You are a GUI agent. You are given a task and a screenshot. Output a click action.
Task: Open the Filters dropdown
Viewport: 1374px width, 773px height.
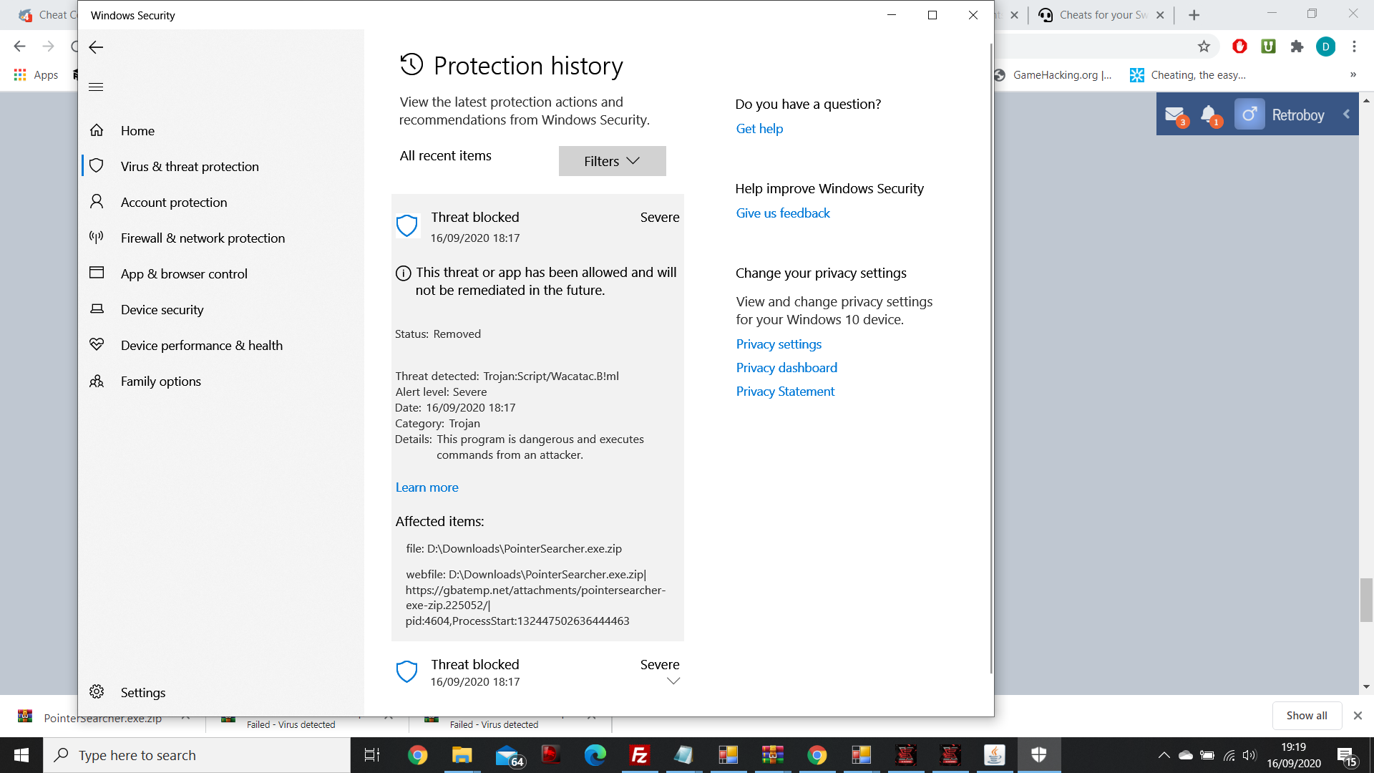tap(612, 161)
